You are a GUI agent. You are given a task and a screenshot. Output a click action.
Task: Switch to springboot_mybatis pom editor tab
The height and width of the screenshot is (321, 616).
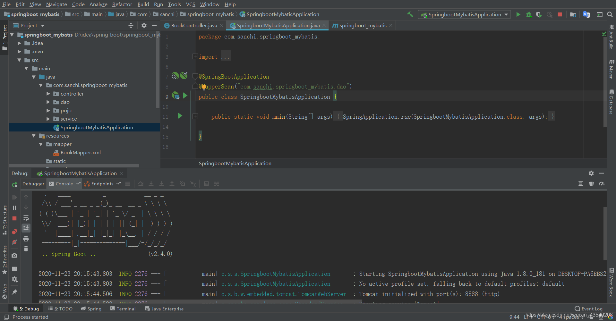tap(363, 25)
